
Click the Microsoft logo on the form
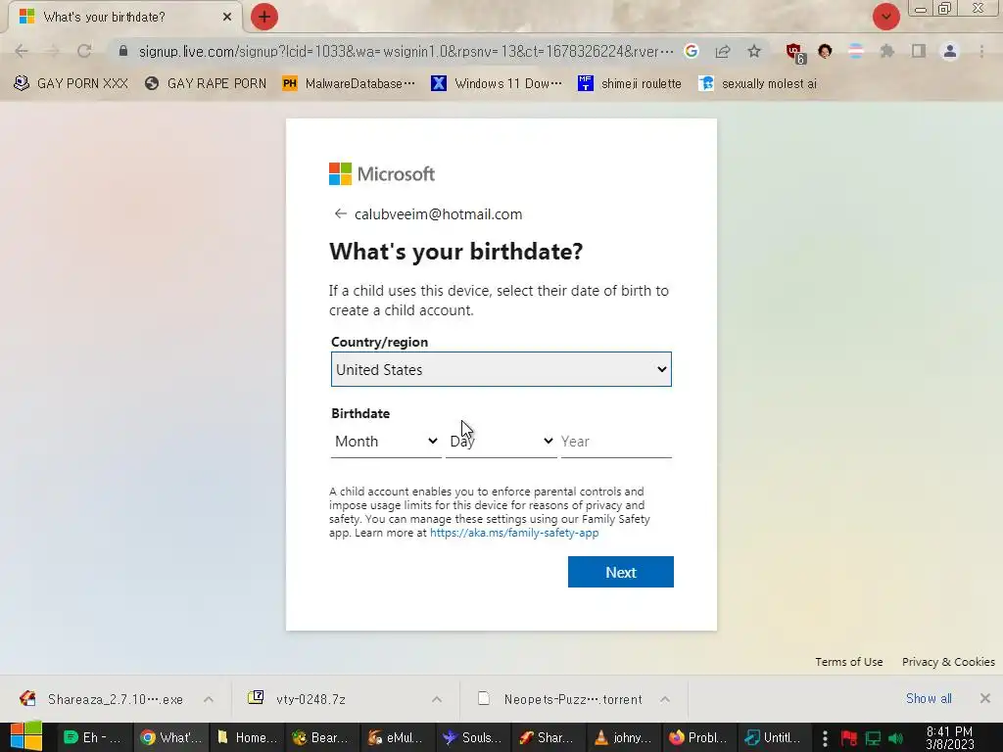[x=382, y=173]
